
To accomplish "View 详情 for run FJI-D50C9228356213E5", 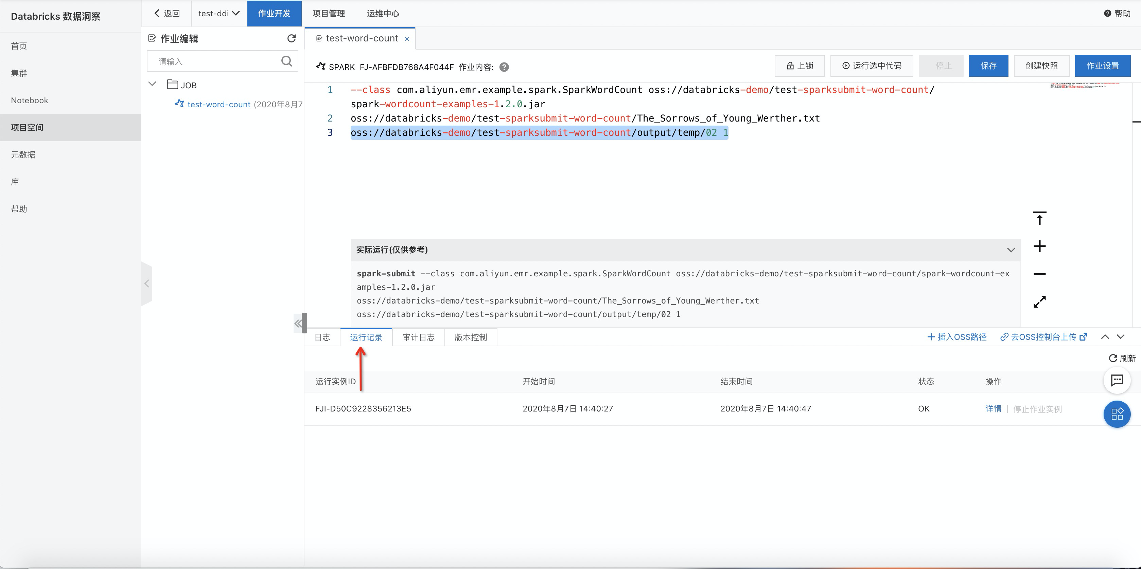I will (x=993, y=408).
